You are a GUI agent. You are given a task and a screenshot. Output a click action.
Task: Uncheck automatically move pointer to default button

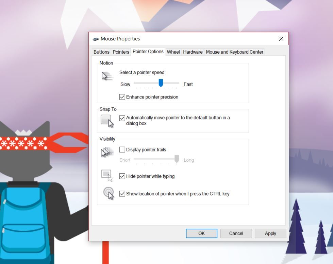122,118
